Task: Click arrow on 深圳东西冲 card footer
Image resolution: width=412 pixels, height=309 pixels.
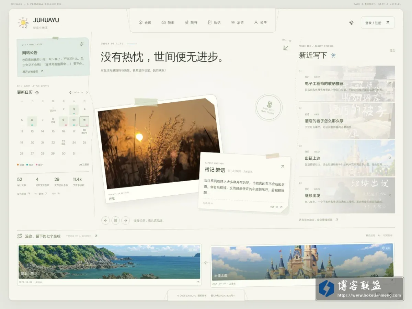Action: pos(198,282)
